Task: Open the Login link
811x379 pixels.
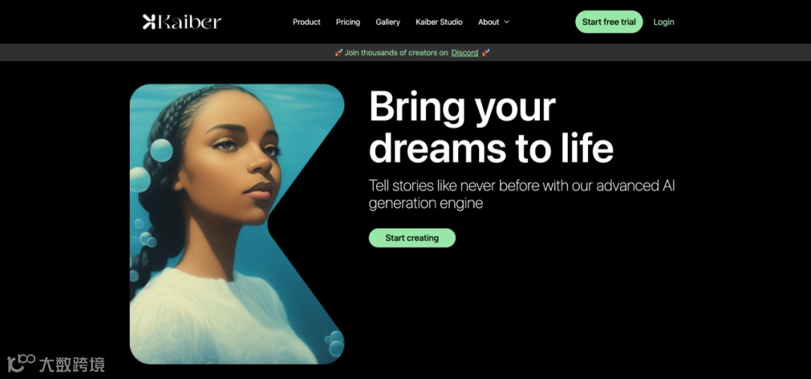Action: [664, 22]
